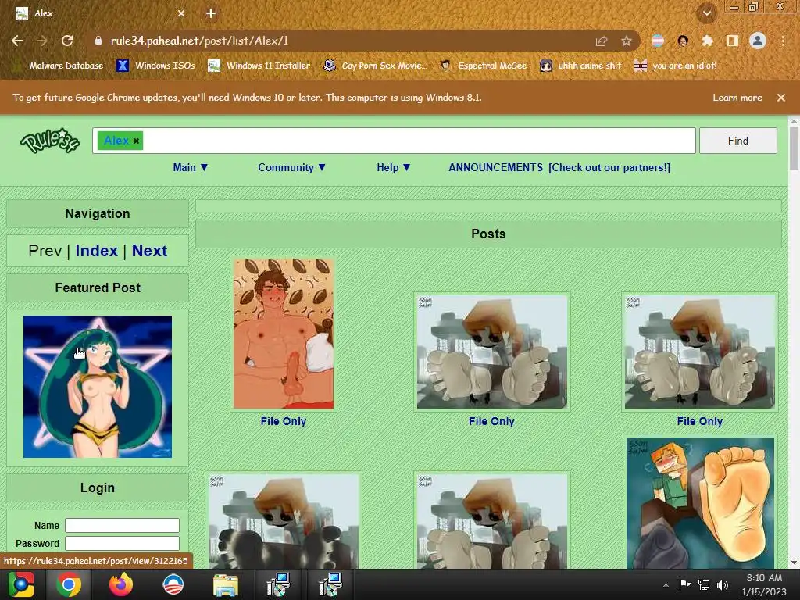The width and height of the screenshot is (800, 600).
Task: Click the scrollbar down arrow
Action: tap(794, 562)
